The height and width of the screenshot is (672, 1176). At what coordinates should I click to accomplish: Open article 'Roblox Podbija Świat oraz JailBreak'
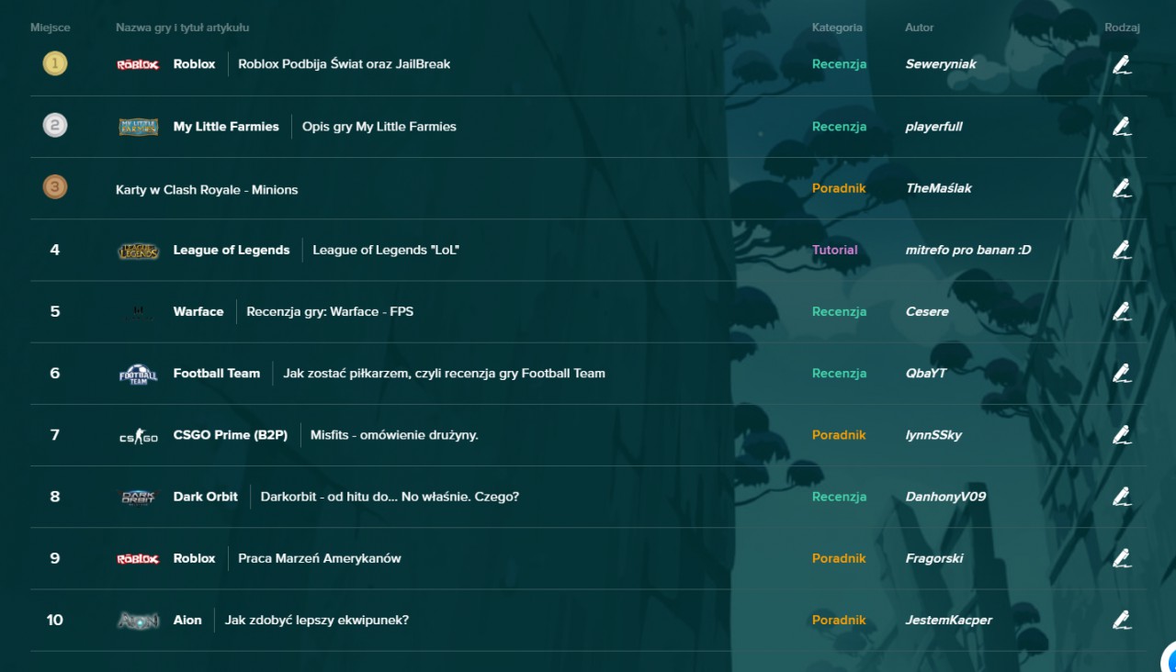tap(344, 64)
